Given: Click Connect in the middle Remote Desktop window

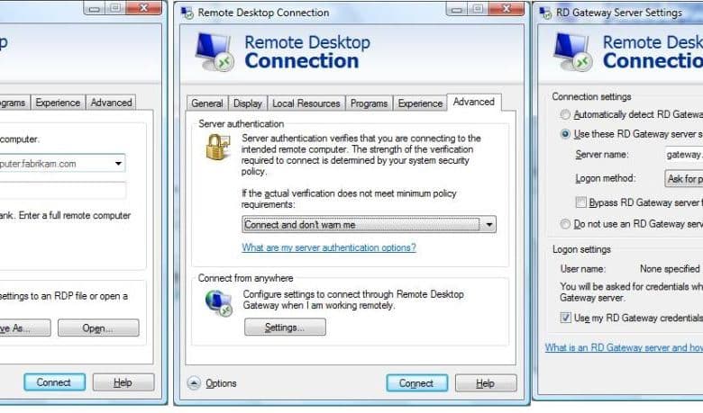Looking at the screenshot, I should (416, 383).
